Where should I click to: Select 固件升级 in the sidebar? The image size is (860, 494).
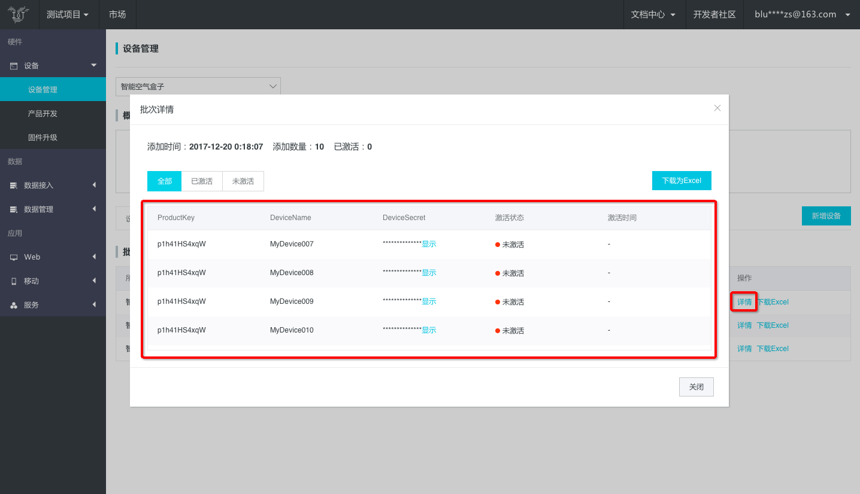coord(53,138)
